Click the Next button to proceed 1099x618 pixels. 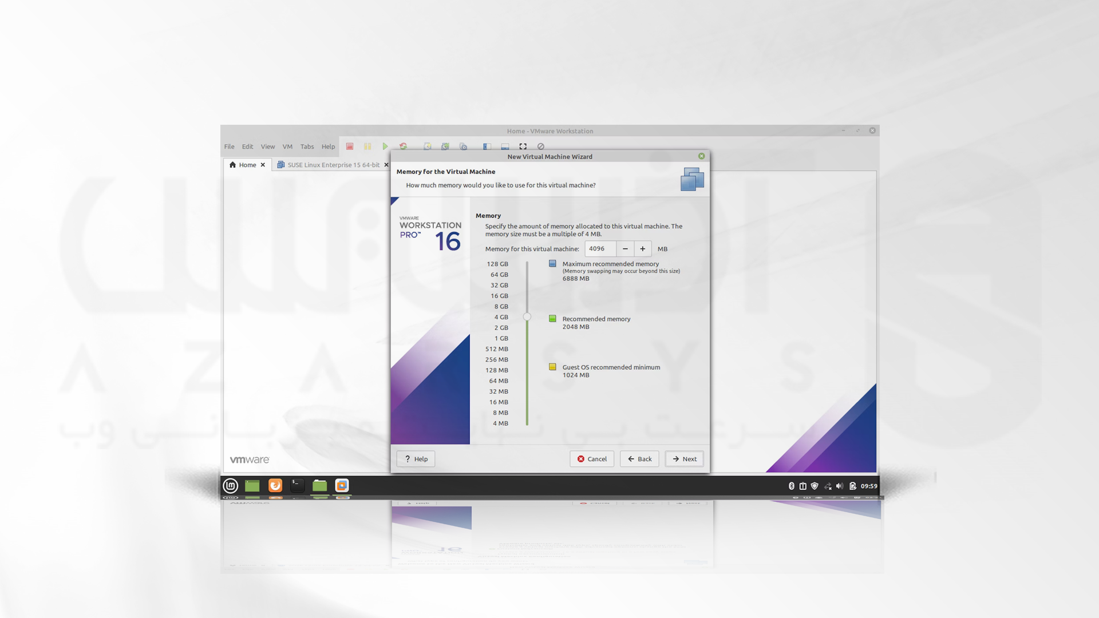[x=683, y=458]
